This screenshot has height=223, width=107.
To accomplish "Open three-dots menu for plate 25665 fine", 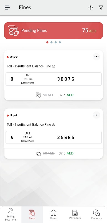I will click(96, 115).
